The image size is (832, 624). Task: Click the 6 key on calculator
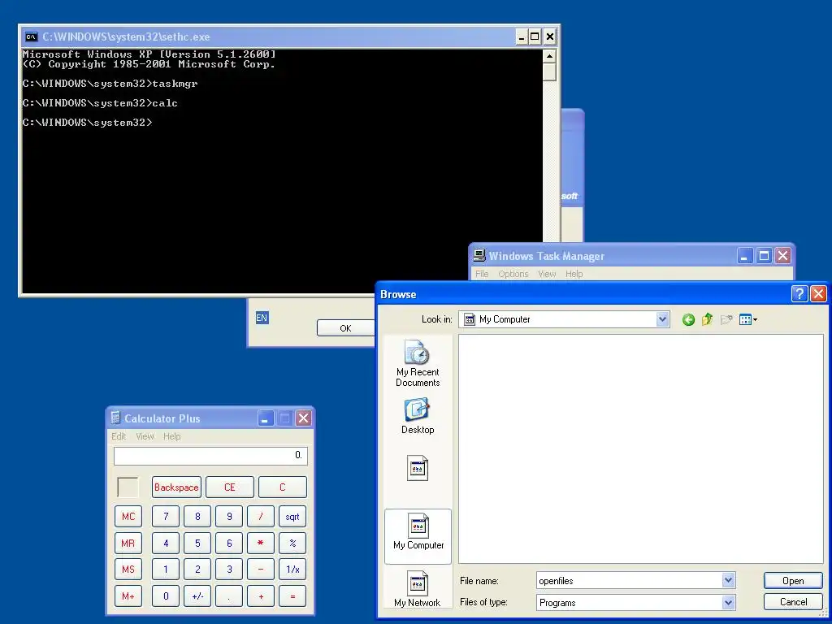(x=229, y=543)
